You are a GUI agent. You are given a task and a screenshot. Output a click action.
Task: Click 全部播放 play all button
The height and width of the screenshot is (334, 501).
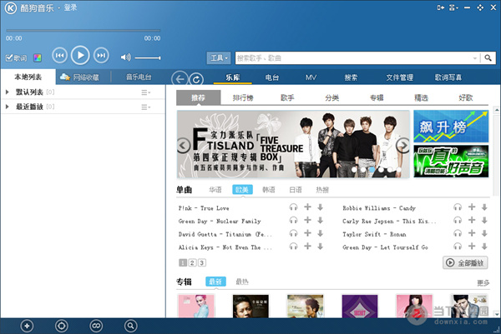[465, 263]
